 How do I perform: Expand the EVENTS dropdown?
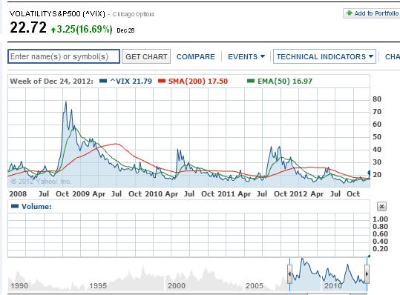(x=246, y=56)
